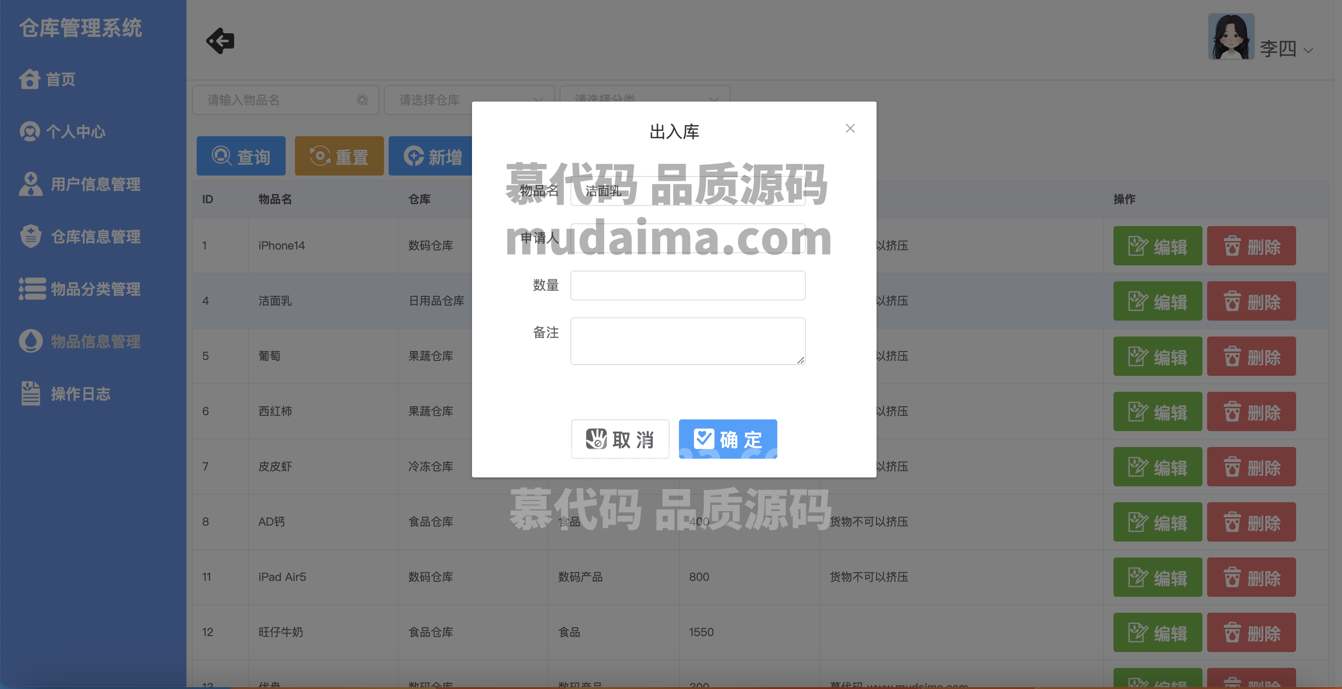Select the 日用品仓库 cell
Screen dimensions: 1342x689
pos(436,301)
